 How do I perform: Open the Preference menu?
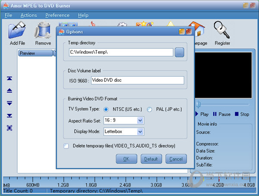click(x=57, y=15)
